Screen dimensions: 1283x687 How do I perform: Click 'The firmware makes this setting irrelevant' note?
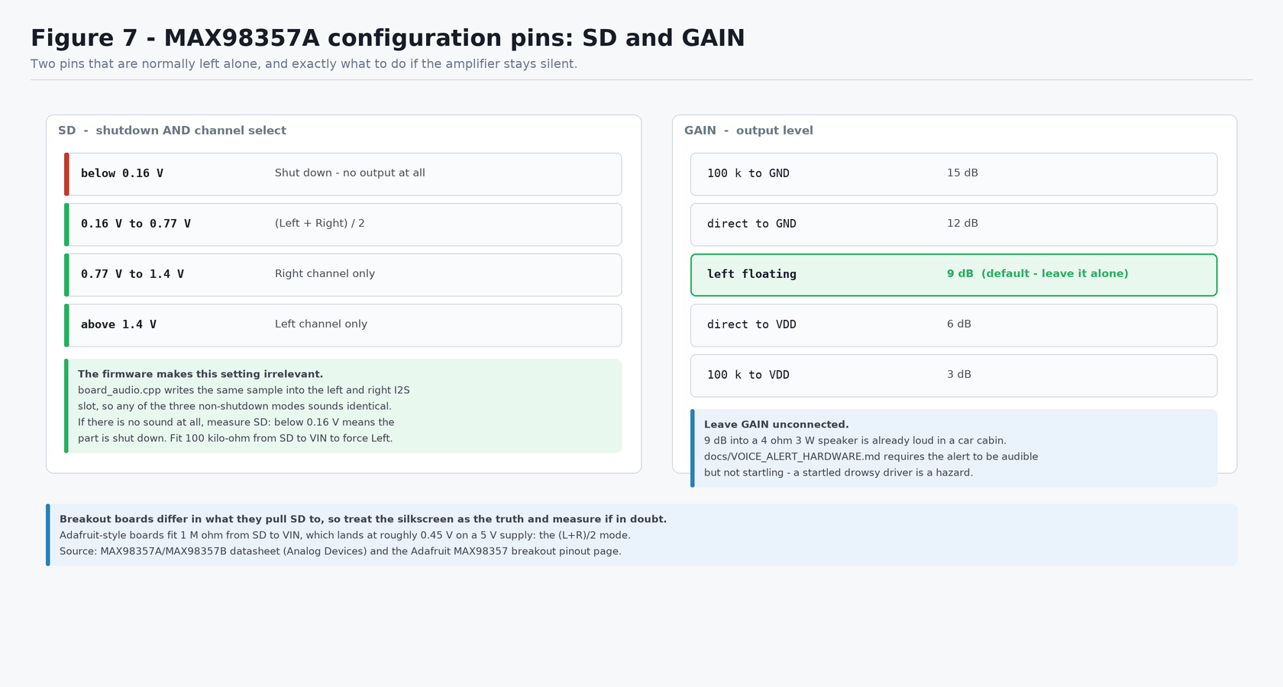(x=343, y=406)
